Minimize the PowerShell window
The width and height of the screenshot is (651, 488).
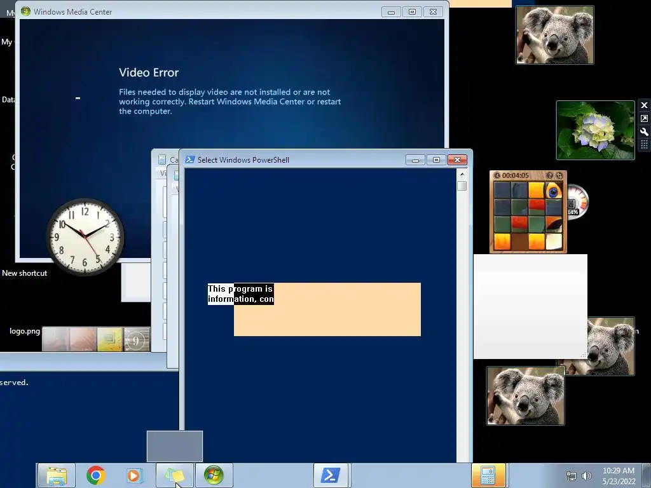pyautogui.click(x=415, y=159)
